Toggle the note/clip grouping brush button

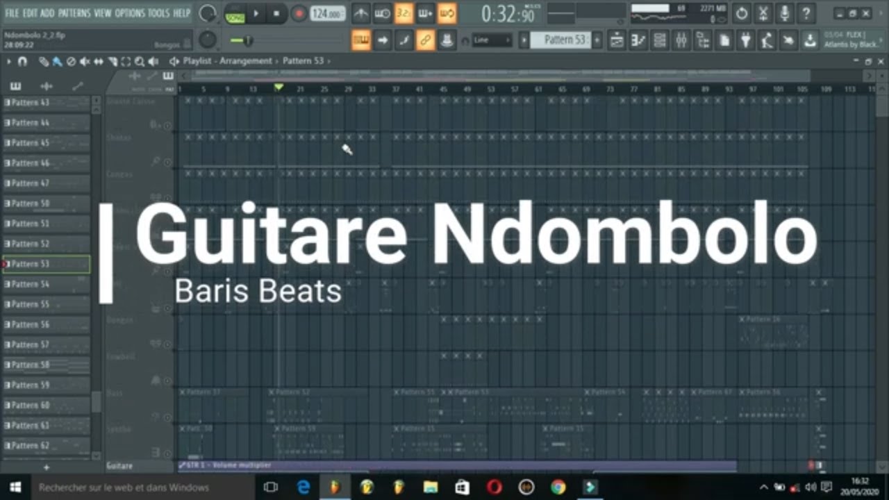click(x=404, y=40)
